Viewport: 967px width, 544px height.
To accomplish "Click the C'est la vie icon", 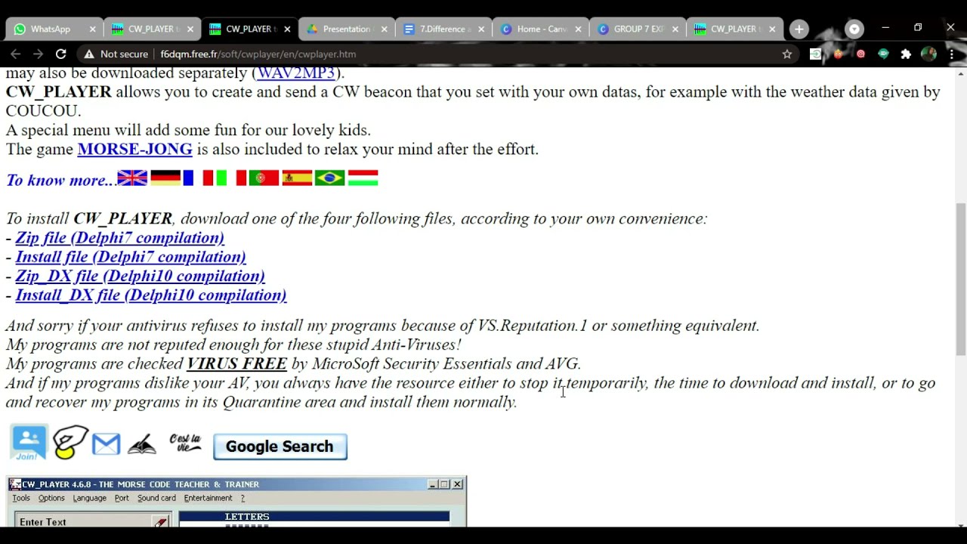I will pyautogui.click(x=185, y=443).
